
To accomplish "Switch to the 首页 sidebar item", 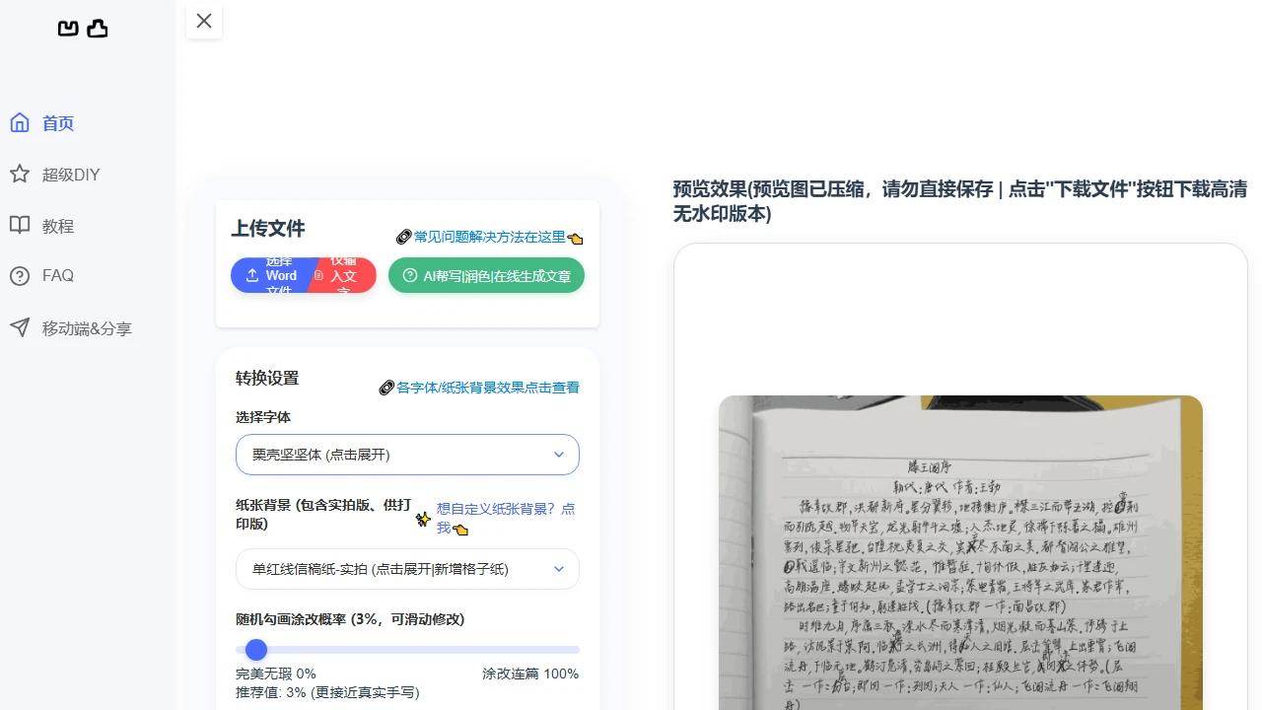I will (x=56, y=122).
